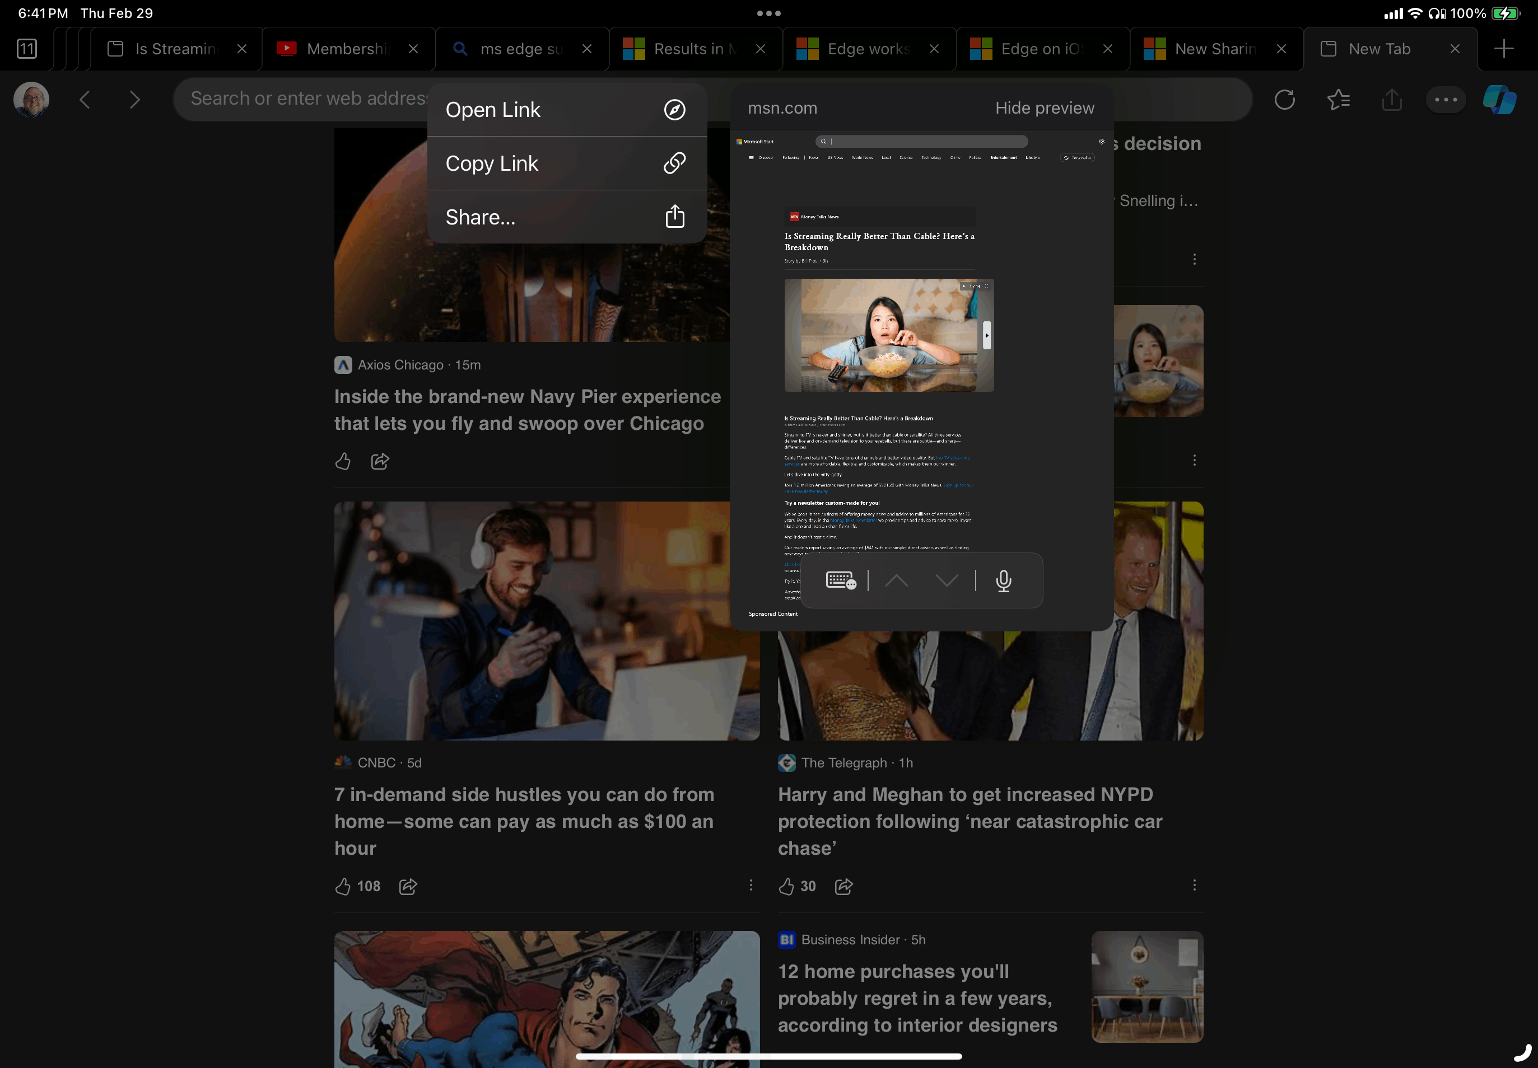
Task: Choose Open Link from context menu
Action: (x=566, y=110)
